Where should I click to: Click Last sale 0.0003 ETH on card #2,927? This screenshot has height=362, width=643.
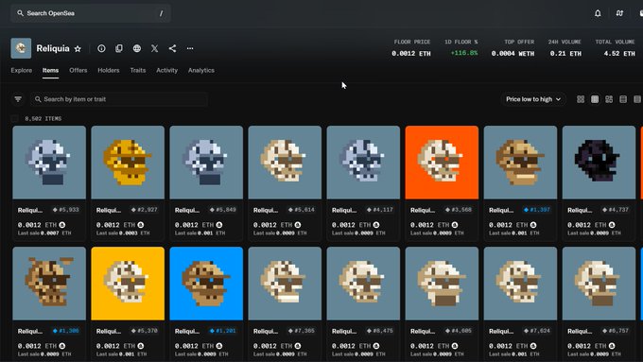pos(123,233)
